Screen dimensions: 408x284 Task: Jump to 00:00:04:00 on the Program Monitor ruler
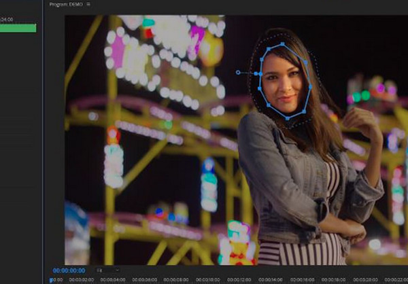[113, 280]
